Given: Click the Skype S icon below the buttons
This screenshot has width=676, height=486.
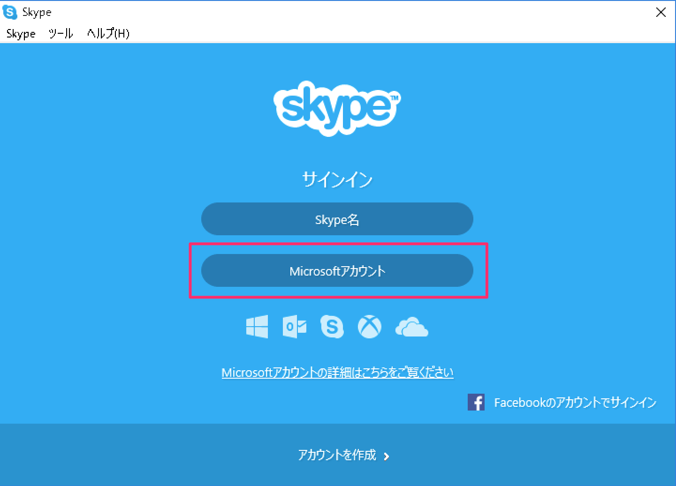Looking at the screenshot, I should pyautogui.click(x=332, y=326).
